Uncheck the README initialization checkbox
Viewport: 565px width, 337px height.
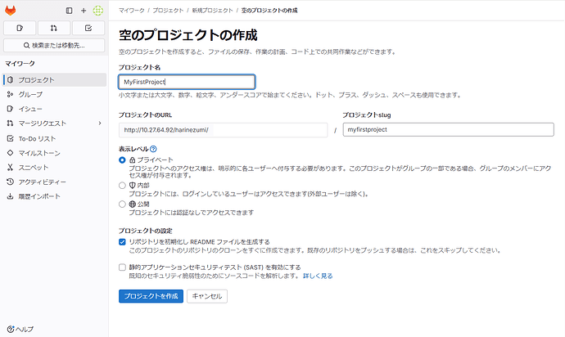[x=122, y=242]
